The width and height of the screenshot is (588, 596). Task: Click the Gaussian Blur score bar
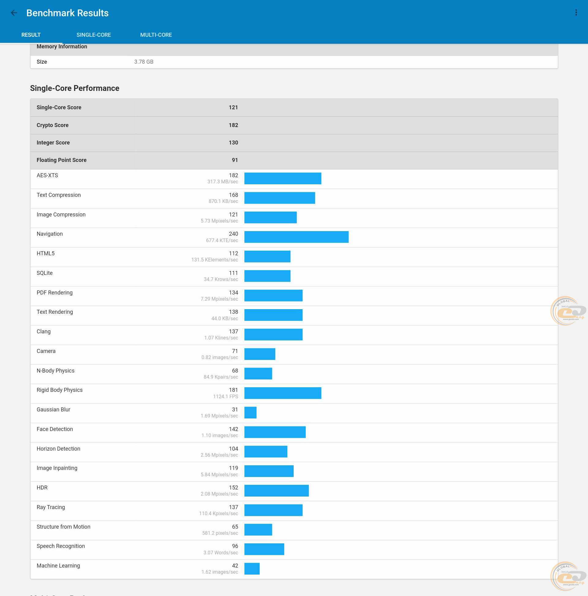[x=250, y=412]
